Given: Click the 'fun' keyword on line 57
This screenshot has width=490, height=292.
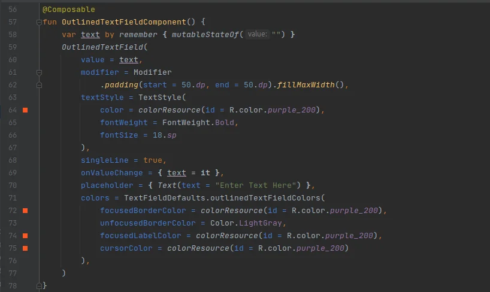Looking at the screenshot, I should click(x=50, y=22).
